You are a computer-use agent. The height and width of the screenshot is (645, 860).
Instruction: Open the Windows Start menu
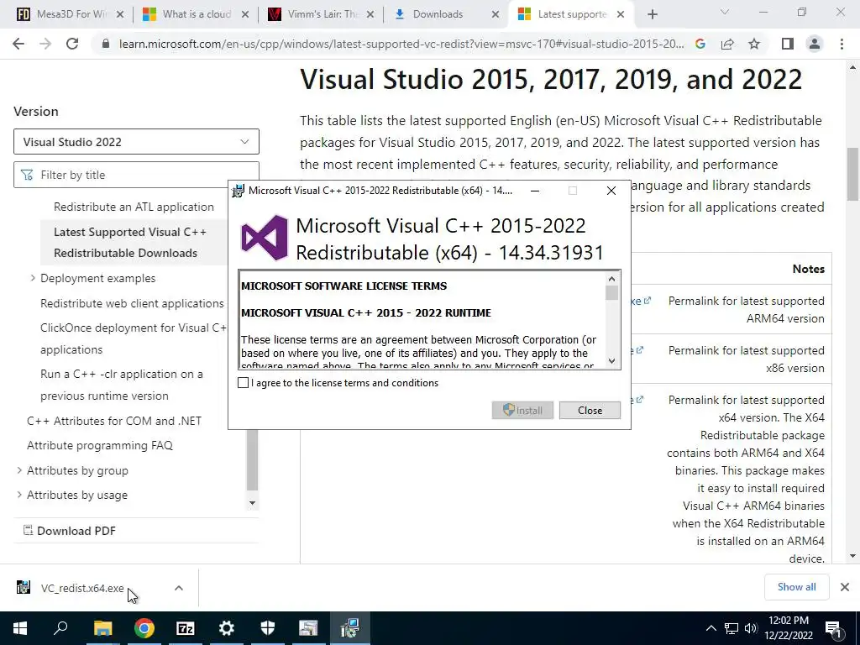point(20,628)
